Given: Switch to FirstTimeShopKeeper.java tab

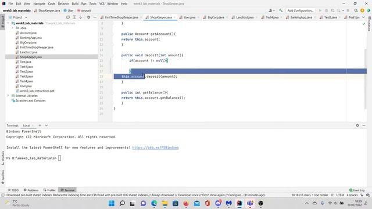Looking at the screenshot, I should point(121,17).
